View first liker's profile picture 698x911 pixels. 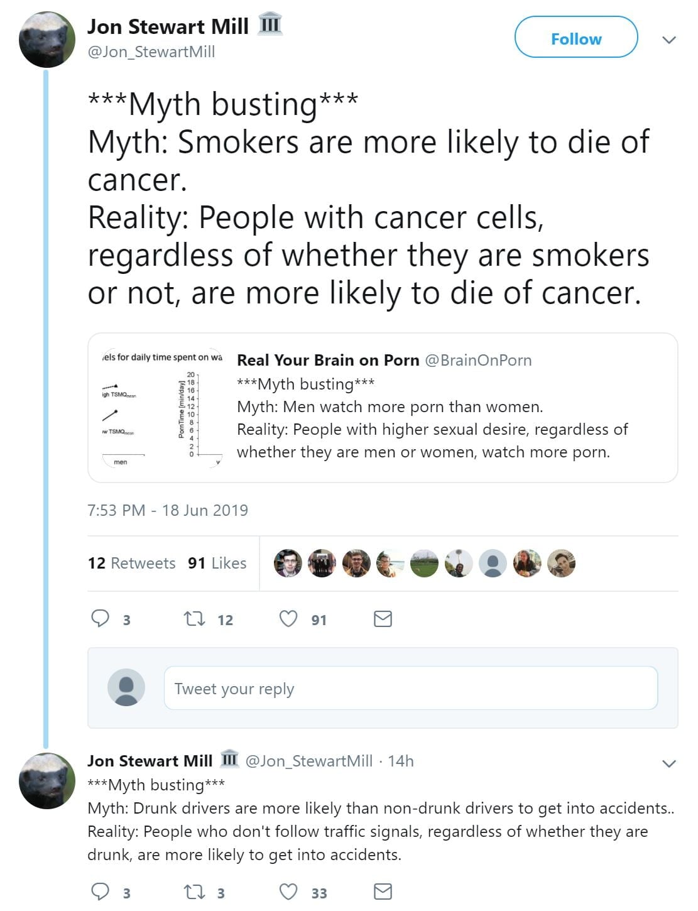coord(288,563)
